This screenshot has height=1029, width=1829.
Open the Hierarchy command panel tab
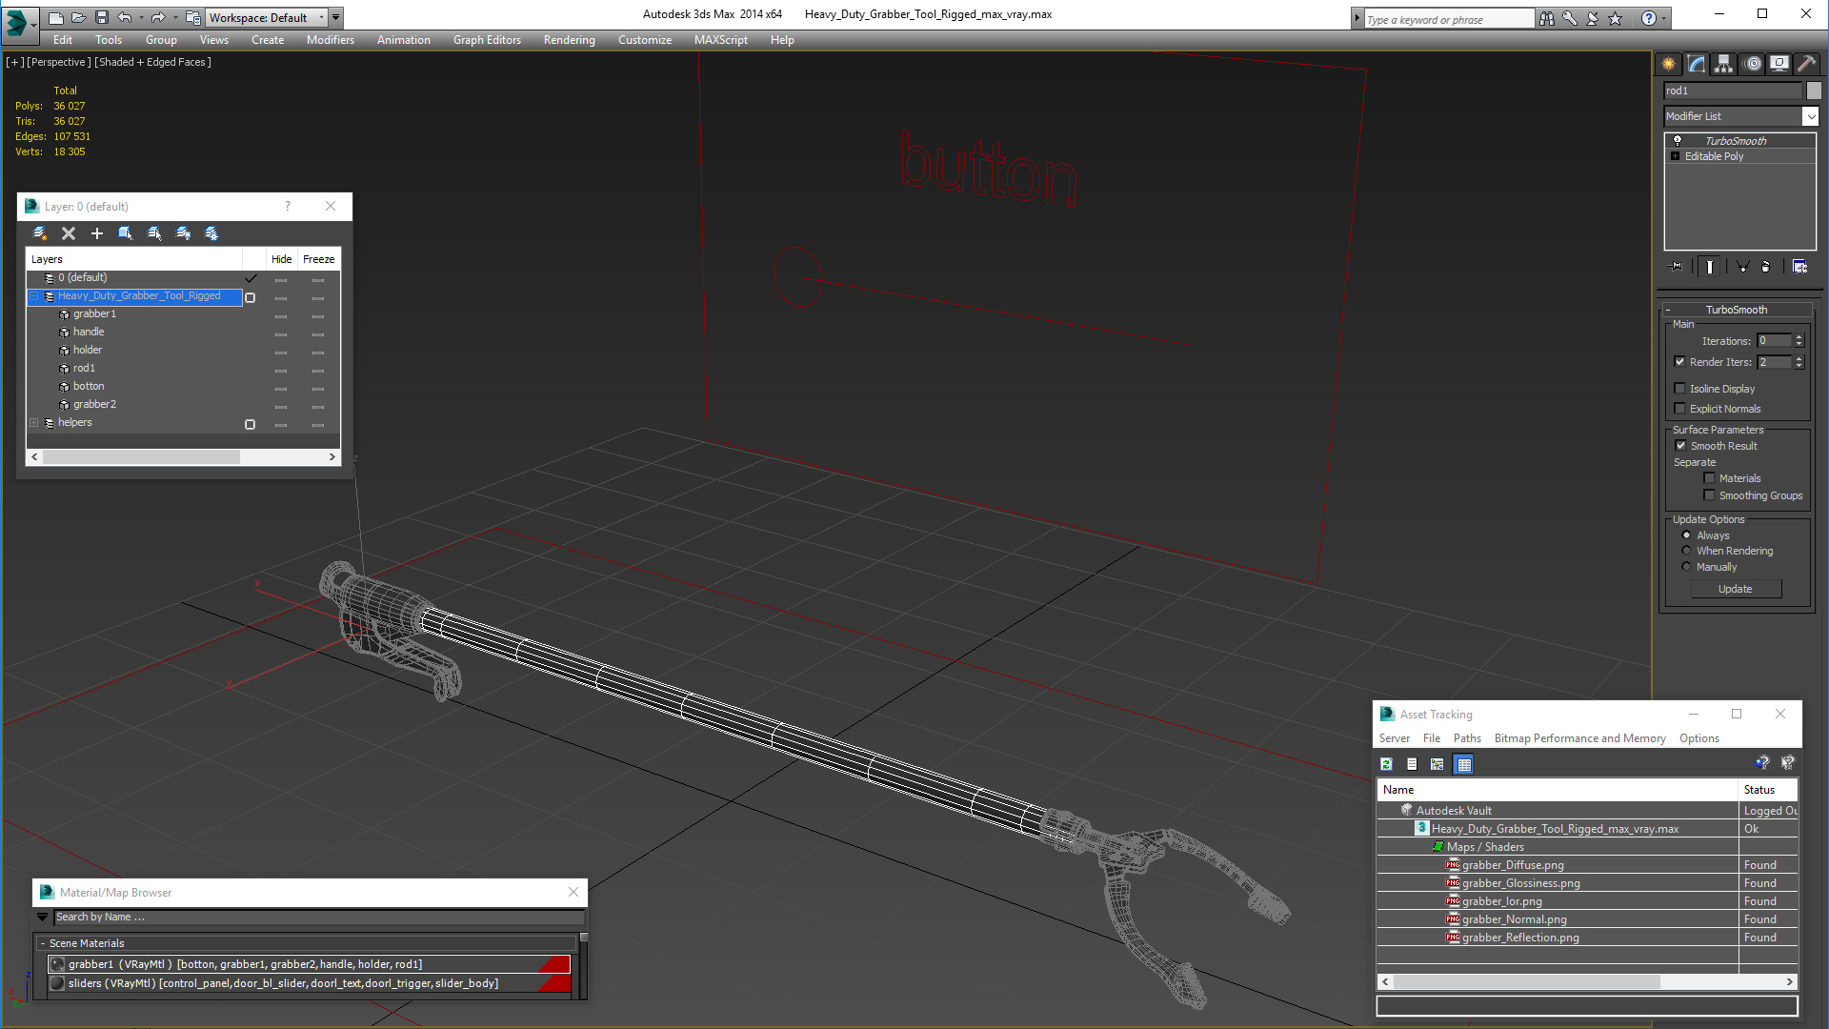pyautogui.click(x=1724, y=64)
